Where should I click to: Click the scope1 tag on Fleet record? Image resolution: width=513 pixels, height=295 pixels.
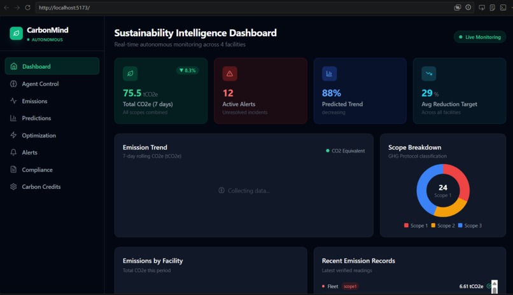pyautogui.click(x=350, y=286)
